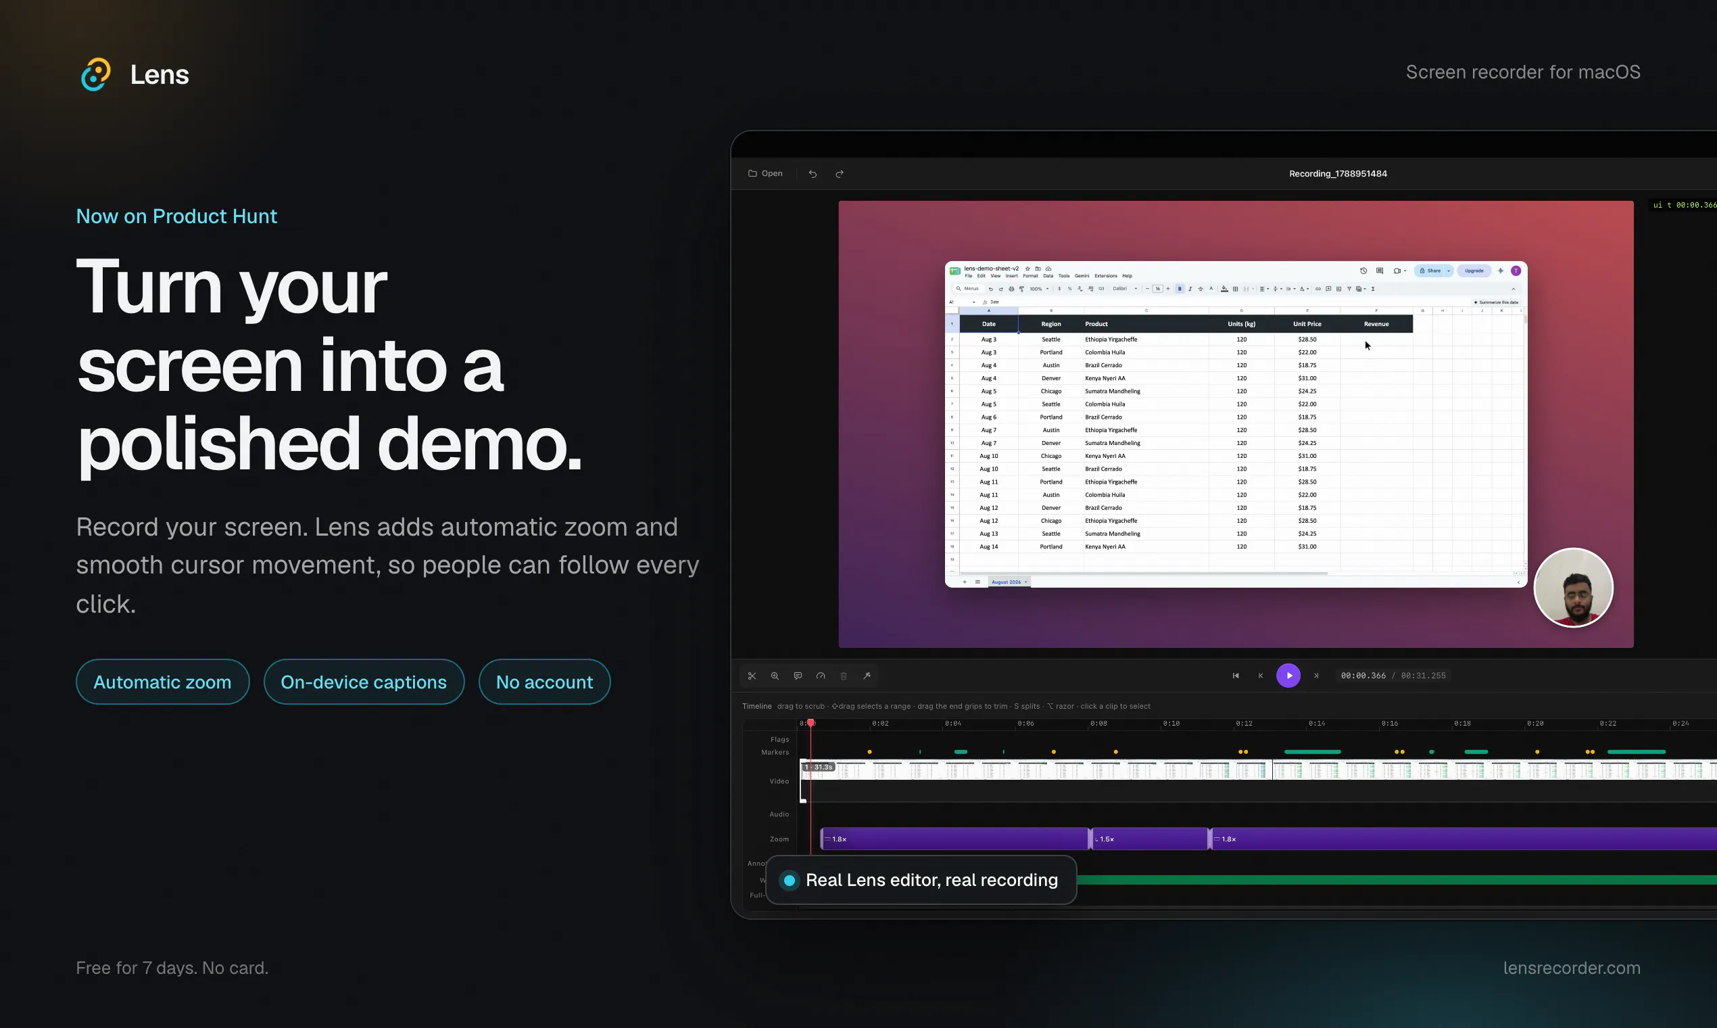Click redo arrow in Lens editor top bar
The width and height of the screenshot is (1717, 1028).
point(839,174)
